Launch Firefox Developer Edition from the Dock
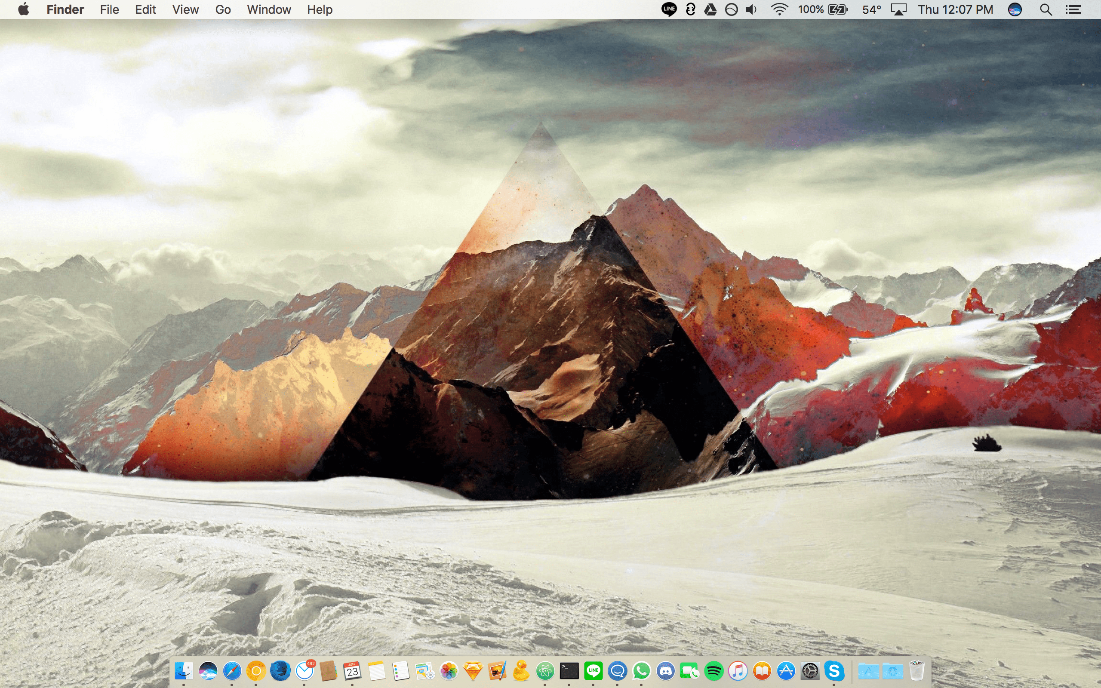1101x688 pixels. [x=280, y=671]
